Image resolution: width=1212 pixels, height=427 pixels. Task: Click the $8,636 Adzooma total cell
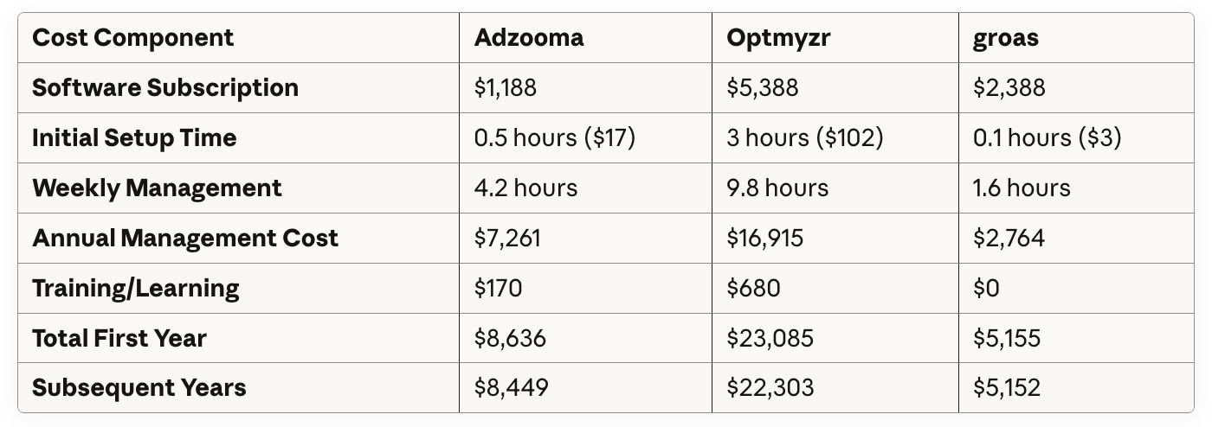(x=510, y=338)
